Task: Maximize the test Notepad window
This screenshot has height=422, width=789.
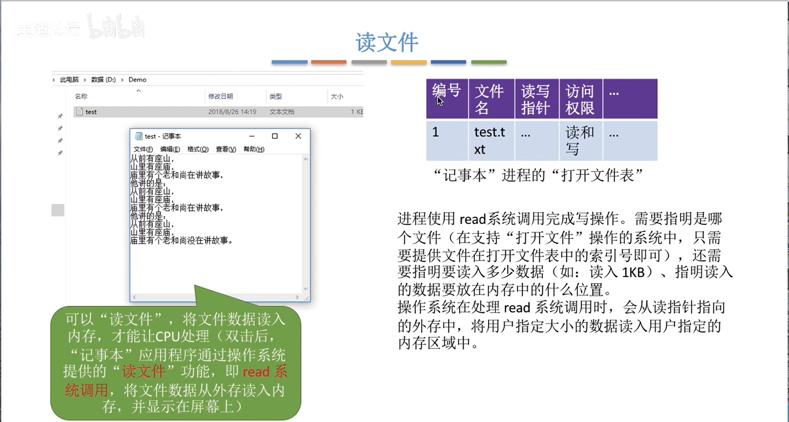Action: pyautogui.click(x=275, y=136)
